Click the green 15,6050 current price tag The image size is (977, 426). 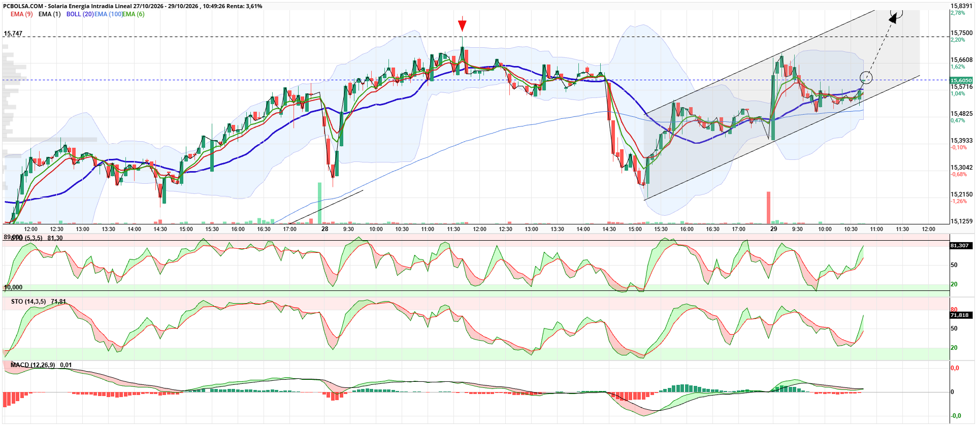[x=961, y=80]
